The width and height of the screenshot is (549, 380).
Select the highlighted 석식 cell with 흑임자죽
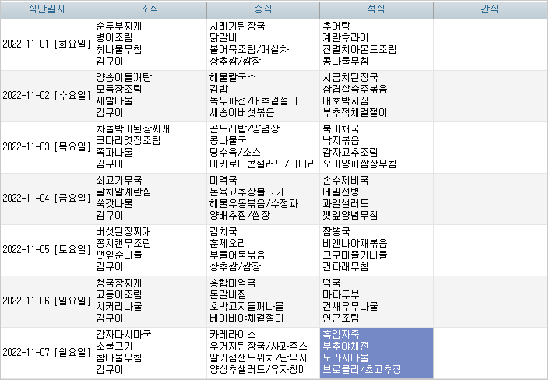coord(375,352)
